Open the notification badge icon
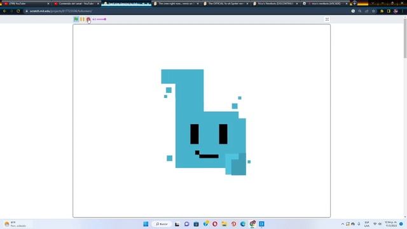The width and height of the screenshot is (407, 229). point(401,224)
